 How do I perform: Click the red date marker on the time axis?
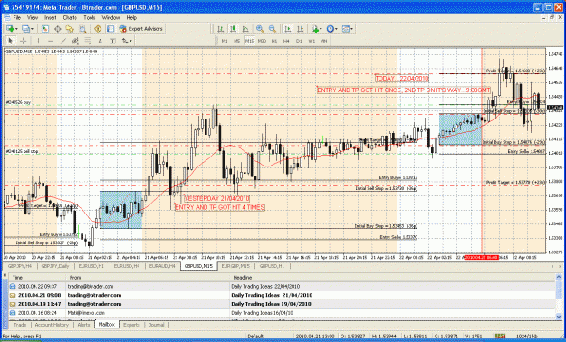pos(482,258)
